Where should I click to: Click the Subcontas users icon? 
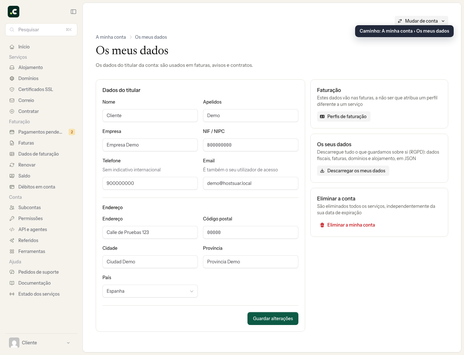12,208
